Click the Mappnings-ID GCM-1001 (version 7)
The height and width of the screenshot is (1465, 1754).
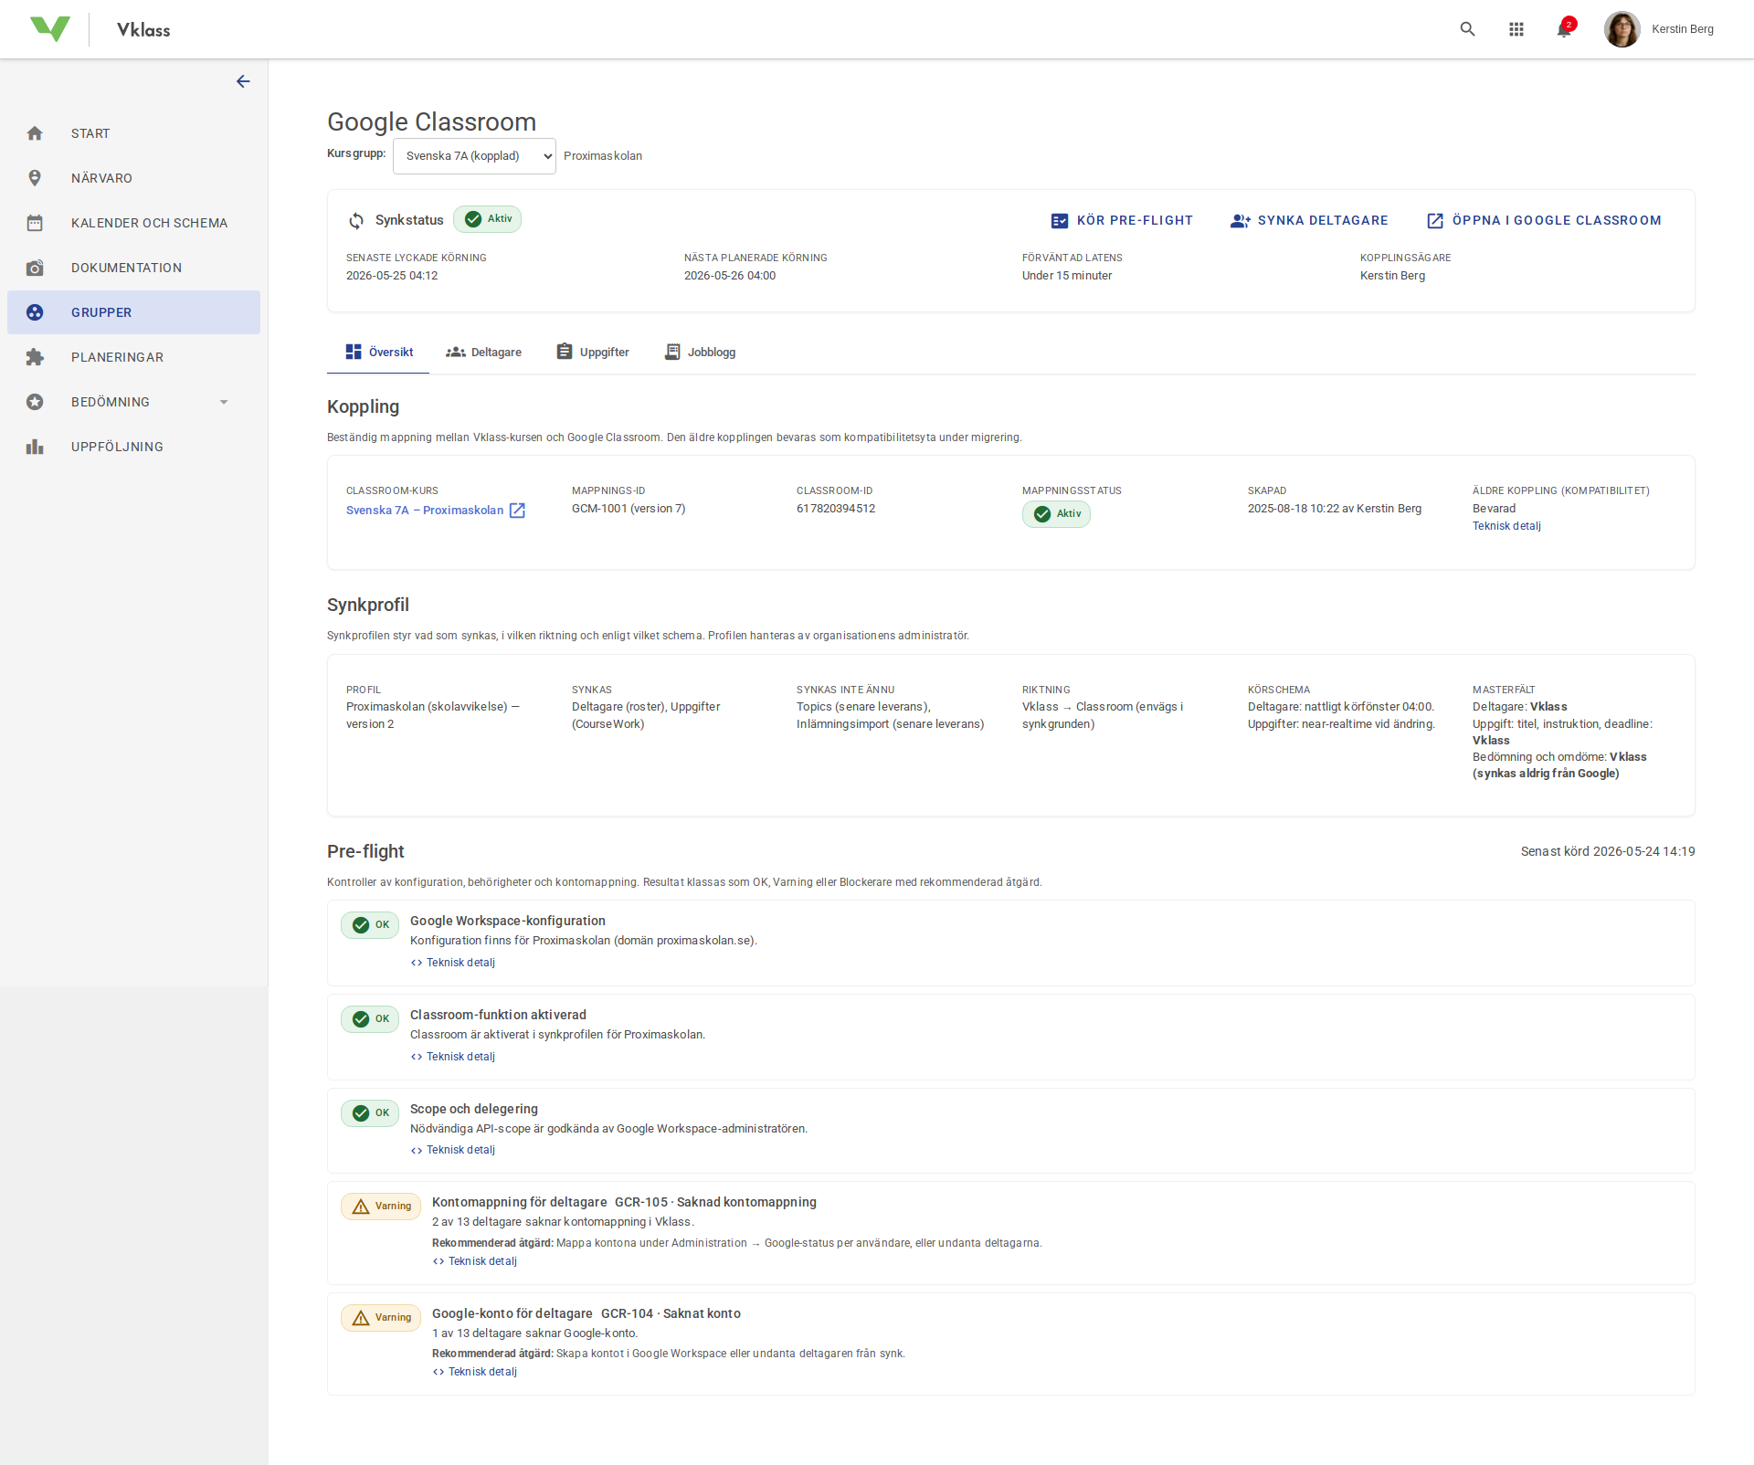(629, 509)
